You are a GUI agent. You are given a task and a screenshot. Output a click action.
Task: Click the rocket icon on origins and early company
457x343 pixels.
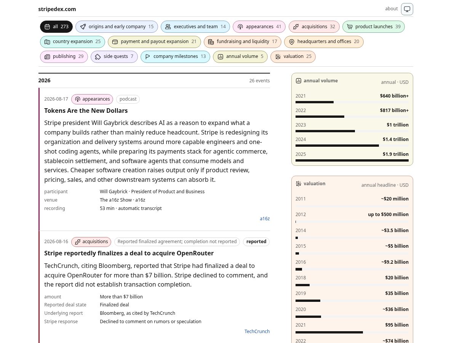[x=83, y=27]
